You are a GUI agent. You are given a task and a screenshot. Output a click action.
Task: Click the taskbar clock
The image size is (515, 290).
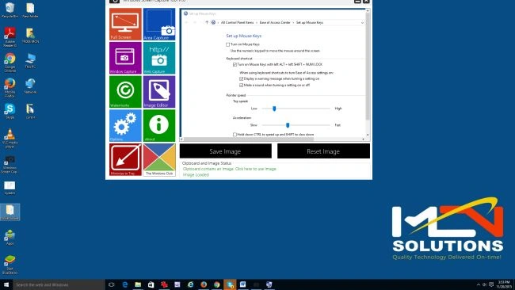click(503, 284)
